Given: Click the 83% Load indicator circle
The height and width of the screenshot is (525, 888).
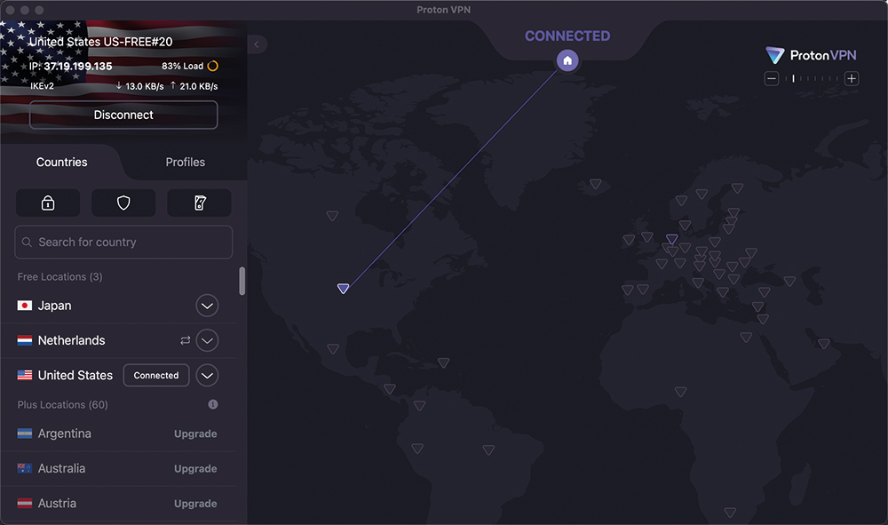Looking at the screenshot, I should (x=213, y=67).
